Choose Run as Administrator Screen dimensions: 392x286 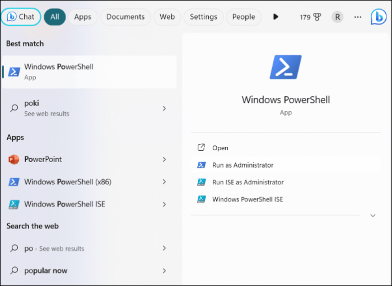(x=242, y=165)
